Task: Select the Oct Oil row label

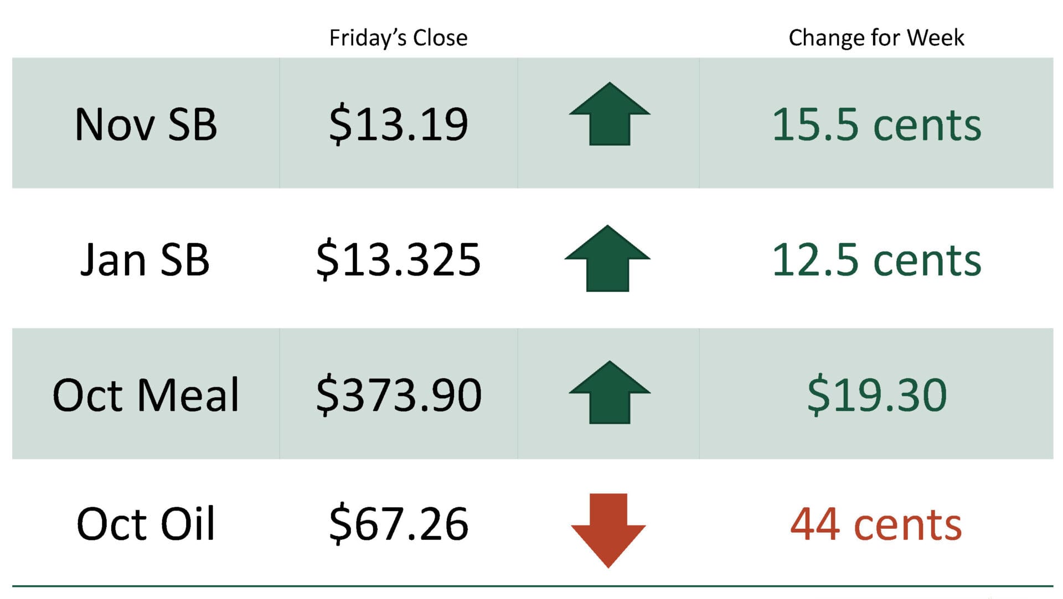Action: coord(146,524)
